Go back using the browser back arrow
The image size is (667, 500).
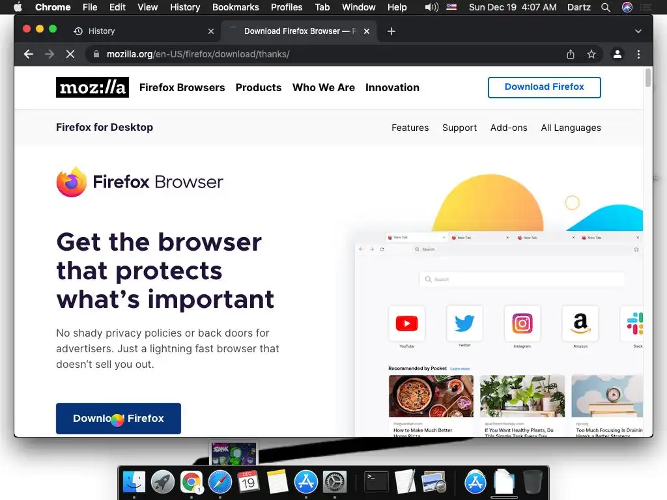(x=29, y=54)
